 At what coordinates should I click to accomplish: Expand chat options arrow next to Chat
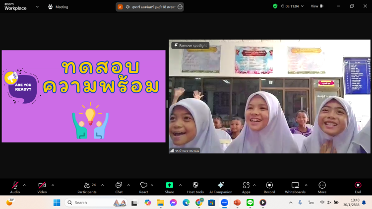pos(128,185)
